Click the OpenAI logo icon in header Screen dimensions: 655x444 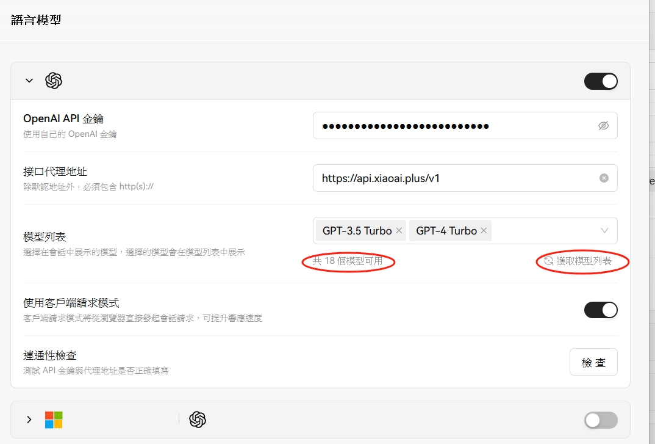(x=54, y=81)
